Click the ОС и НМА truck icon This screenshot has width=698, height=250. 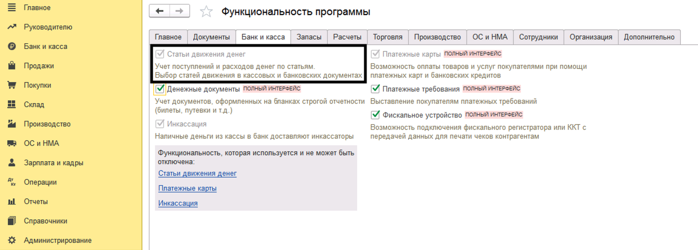[x=11, y=144]
